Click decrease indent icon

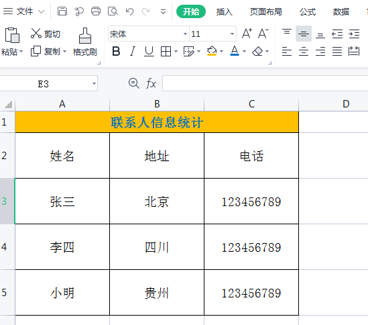(x=337, y=34)
